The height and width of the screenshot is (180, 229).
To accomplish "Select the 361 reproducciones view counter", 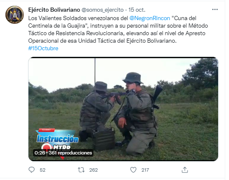I will coord(70,153).
